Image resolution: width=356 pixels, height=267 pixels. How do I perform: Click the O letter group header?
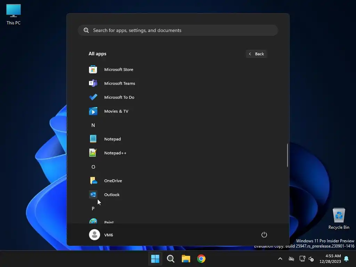pyautogui.click(x=93, y=167)
